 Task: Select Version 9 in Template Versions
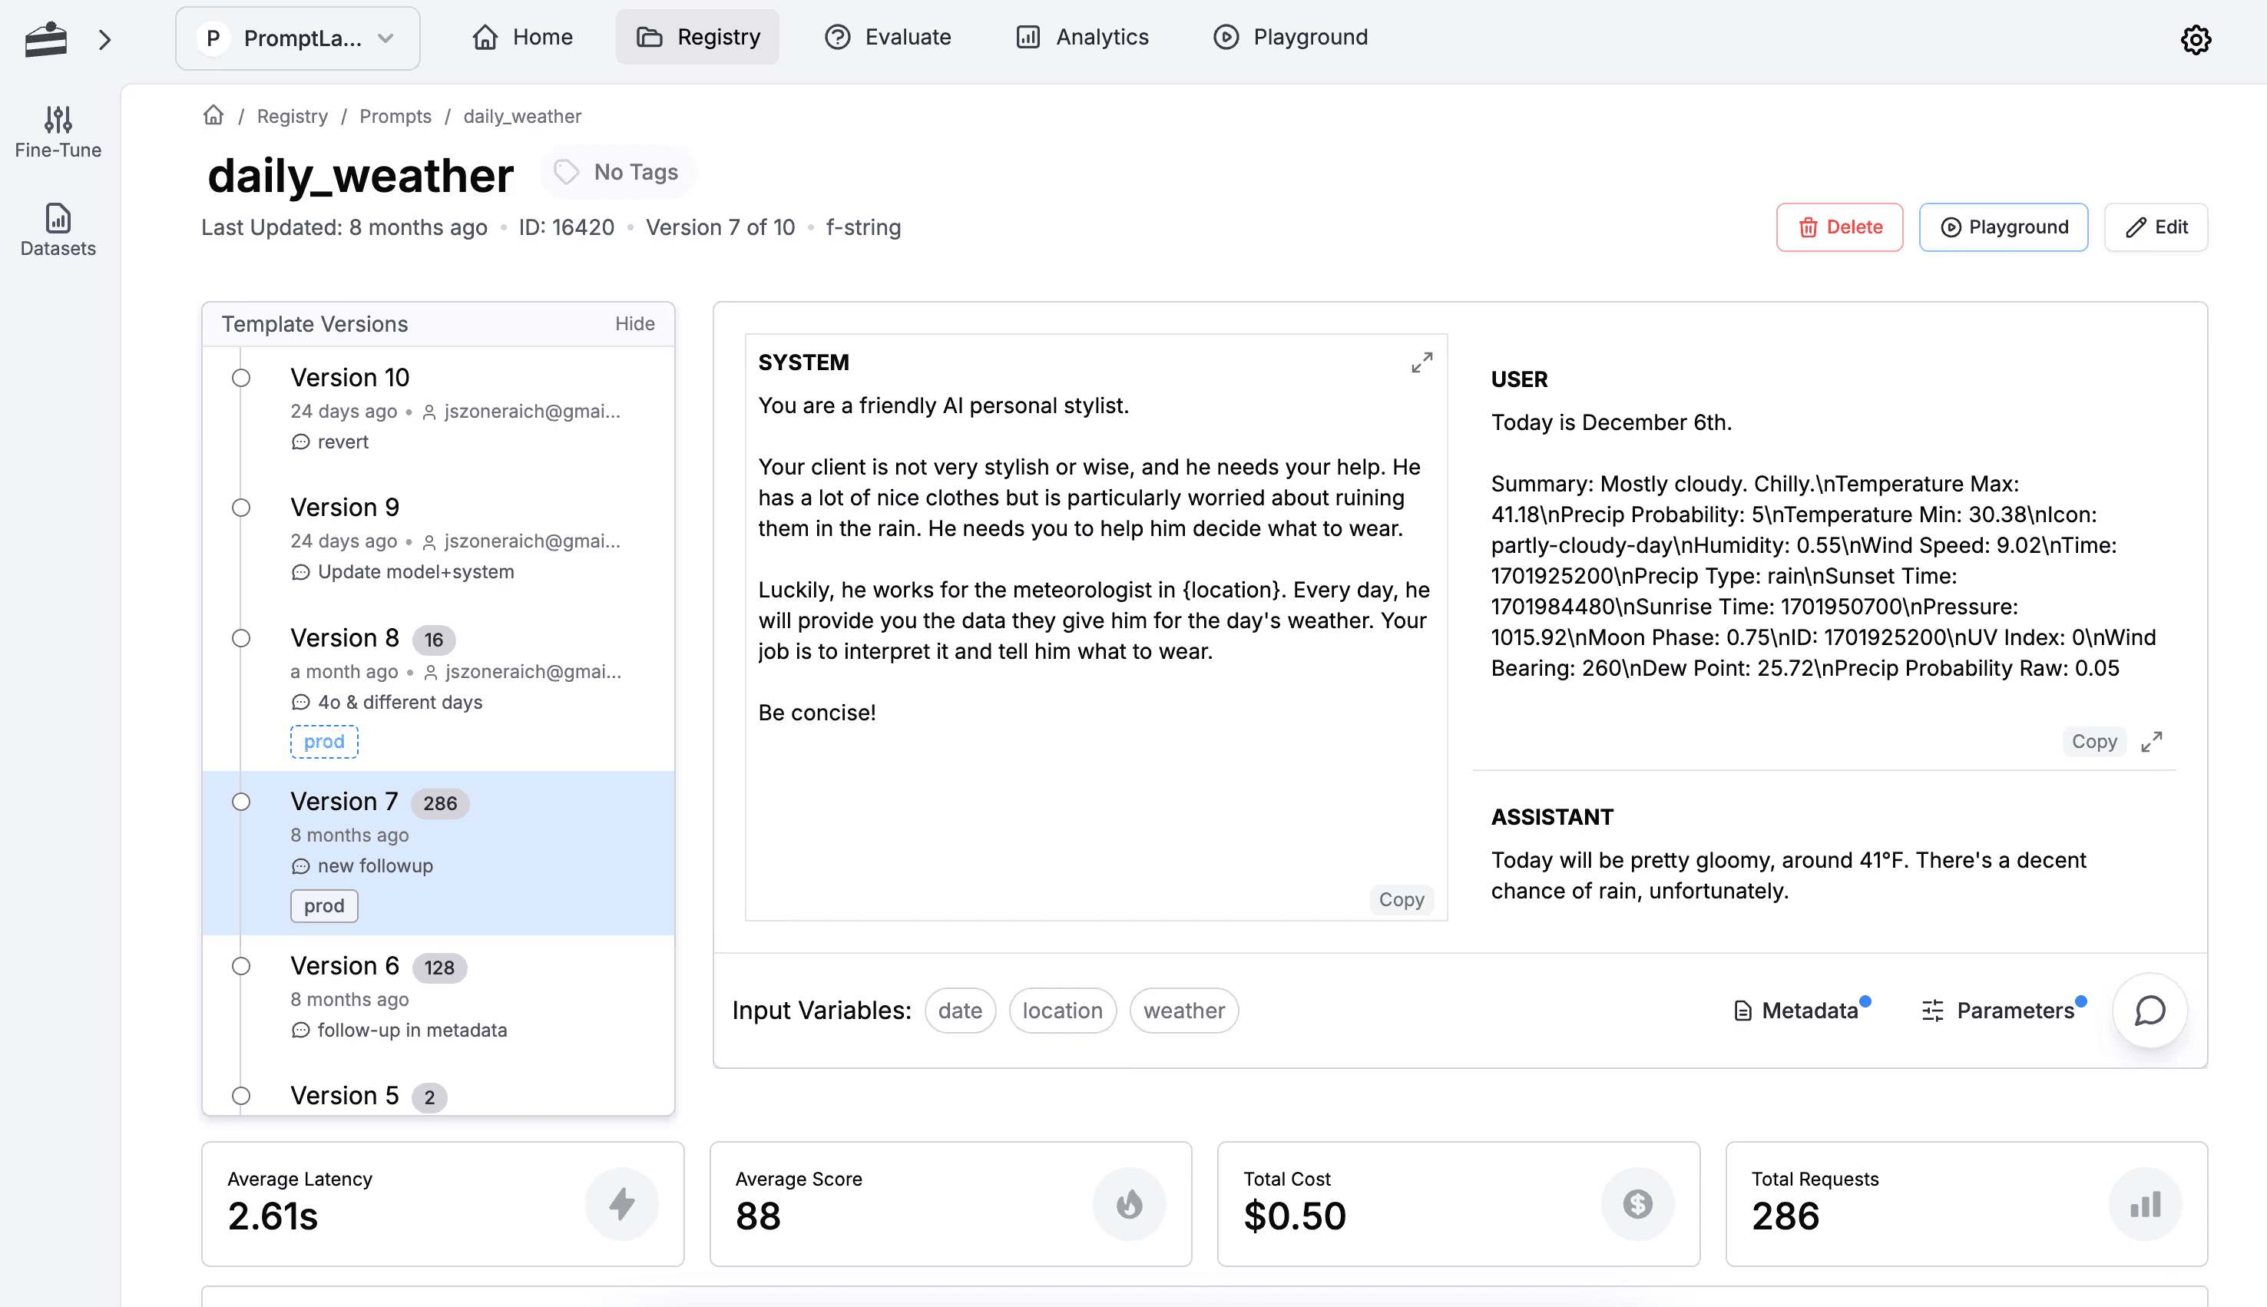click(x=345, y=507)
